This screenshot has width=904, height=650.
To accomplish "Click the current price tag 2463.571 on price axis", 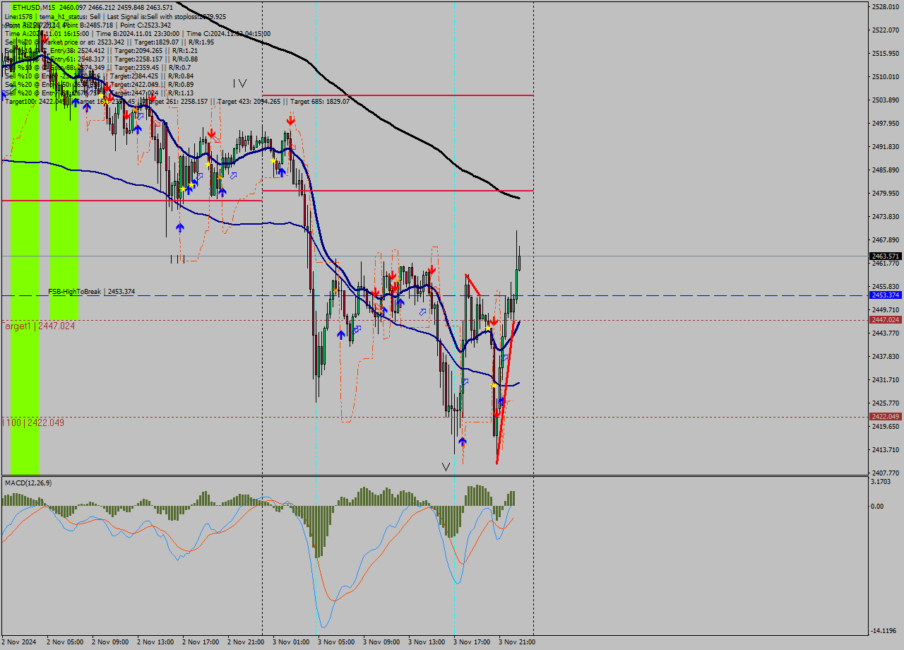I will click(x=885, y=256).
